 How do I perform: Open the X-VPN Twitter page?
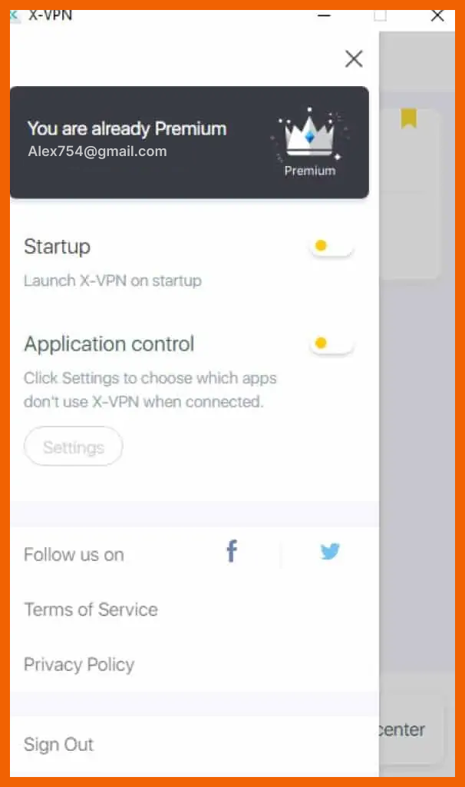330,552
